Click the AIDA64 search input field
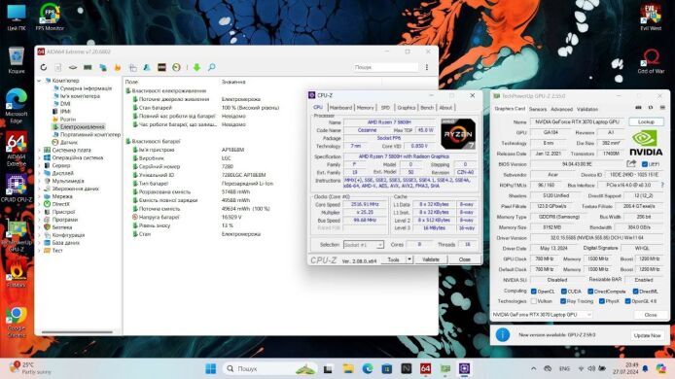 pyautogui.click(x=385, y=68)
